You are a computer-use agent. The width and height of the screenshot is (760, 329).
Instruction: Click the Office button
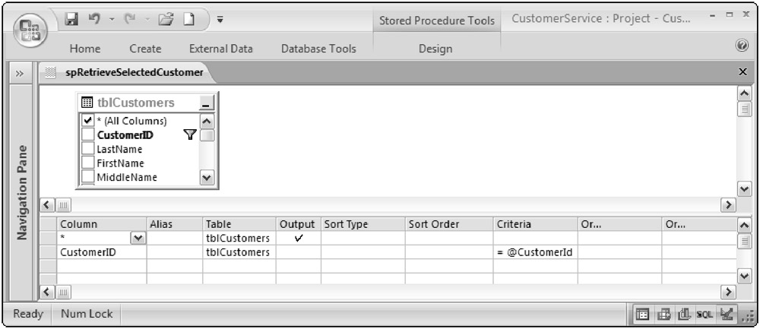[25, 29]
